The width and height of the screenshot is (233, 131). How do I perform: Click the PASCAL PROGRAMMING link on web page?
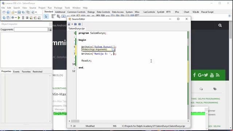coord(207,103)
